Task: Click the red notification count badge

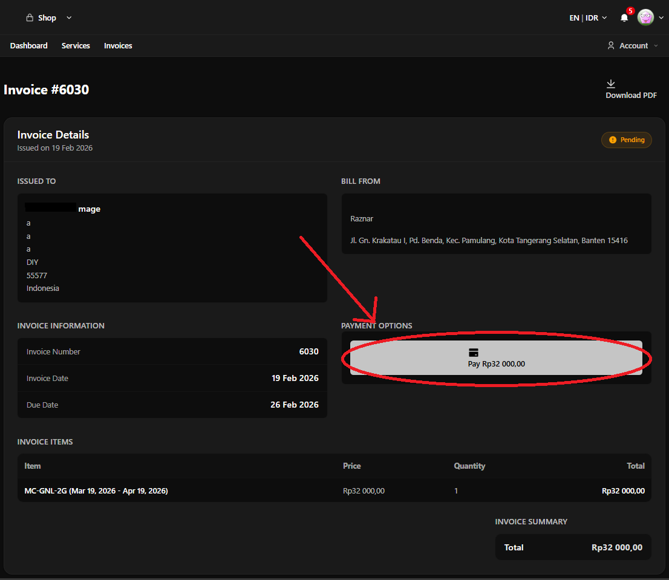Action: click(x=630, y=11)
